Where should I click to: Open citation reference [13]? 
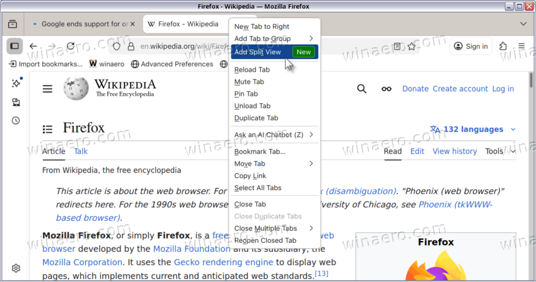click(x=322, y=273)
